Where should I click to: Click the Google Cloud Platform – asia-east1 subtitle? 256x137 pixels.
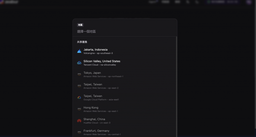tap(101, 99)
